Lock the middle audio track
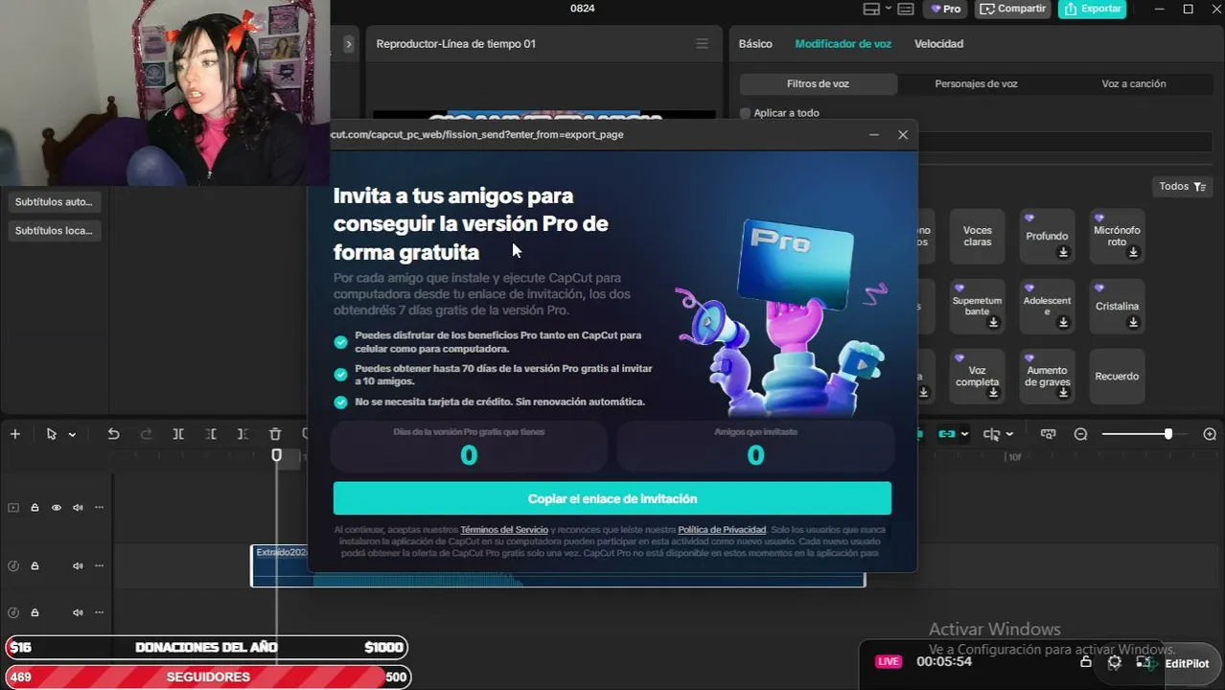Screen dimensions: 1225x690 (x=35, y=565)
